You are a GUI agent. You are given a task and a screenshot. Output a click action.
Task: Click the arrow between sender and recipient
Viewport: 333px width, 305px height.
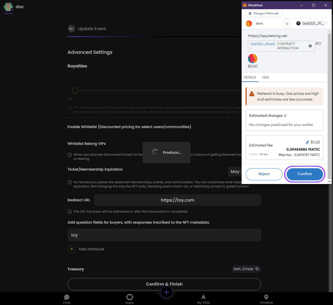pos(287,24)
